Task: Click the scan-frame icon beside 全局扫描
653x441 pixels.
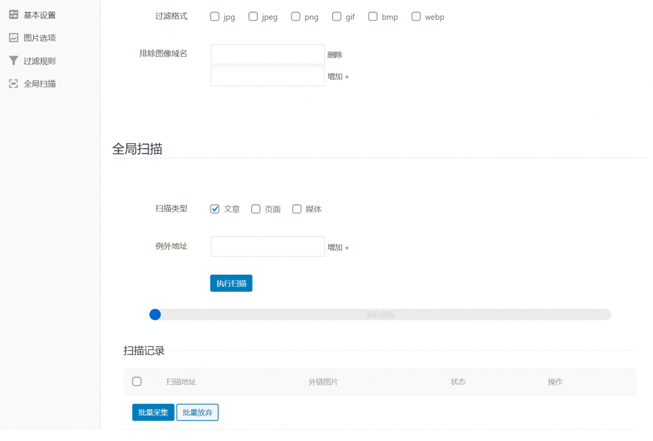Action: (x=14, y=83)
